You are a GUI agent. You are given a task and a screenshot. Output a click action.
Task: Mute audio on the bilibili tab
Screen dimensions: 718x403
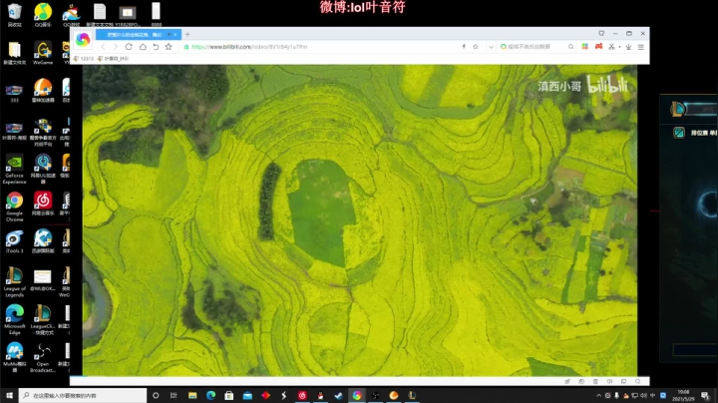[169, 34]
